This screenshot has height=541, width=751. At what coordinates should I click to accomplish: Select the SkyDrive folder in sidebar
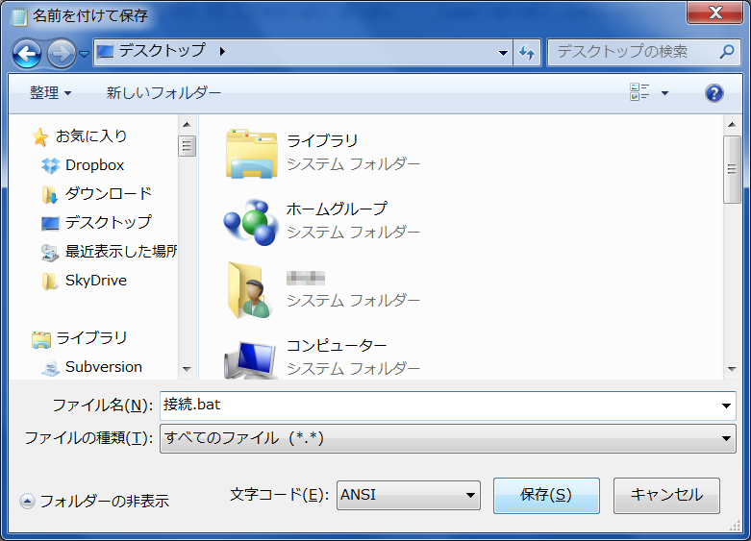coord(95,281)
